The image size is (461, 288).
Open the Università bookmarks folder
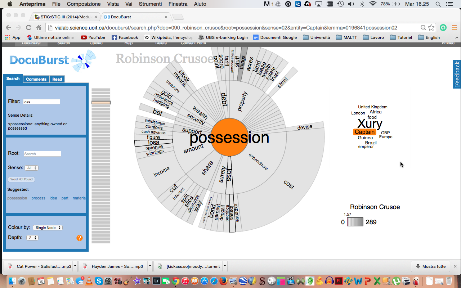pyautogui.click(x=316, y=37)
